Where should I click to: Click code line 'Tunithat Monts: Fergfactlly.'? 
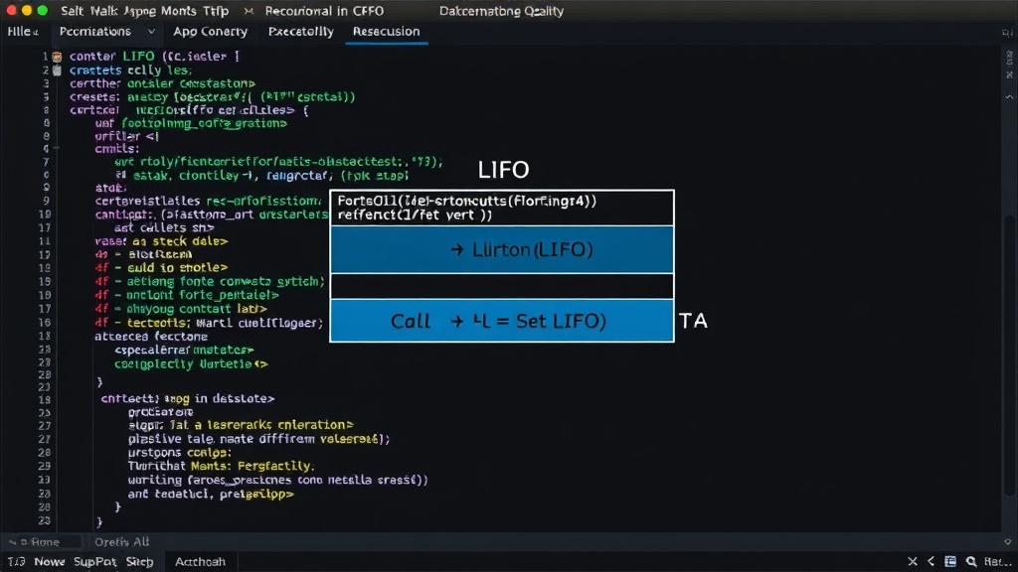click(x=221, y=467)
